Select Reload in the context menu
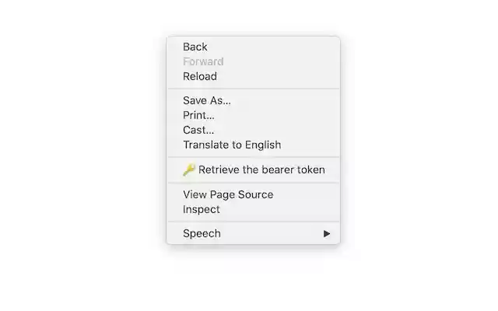Viewport: 498px width, 311px height. (200, 76)
